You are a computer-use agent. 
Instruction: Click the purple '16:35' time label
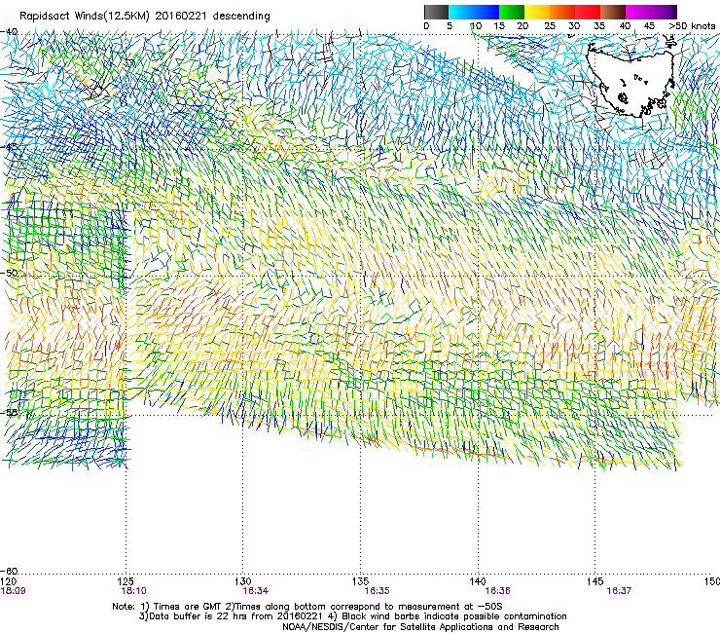(x=377, y=591)
